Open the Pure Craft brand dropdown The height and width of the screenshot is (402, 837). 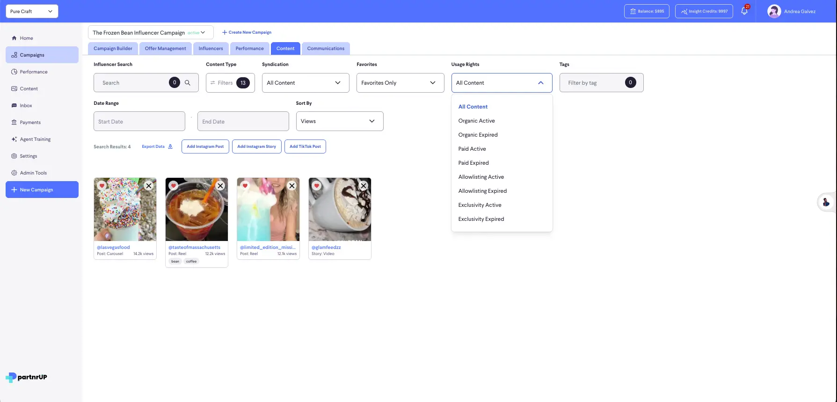pos(32,11)
